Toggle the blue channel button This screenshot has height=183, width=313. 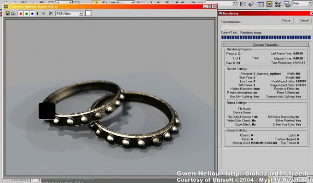pos(32,13)
